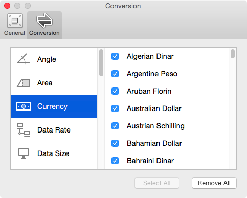Select the Conversion arrows toolbar icon
The width and height of the screenshot is (247, 198).
pos(44,20)
